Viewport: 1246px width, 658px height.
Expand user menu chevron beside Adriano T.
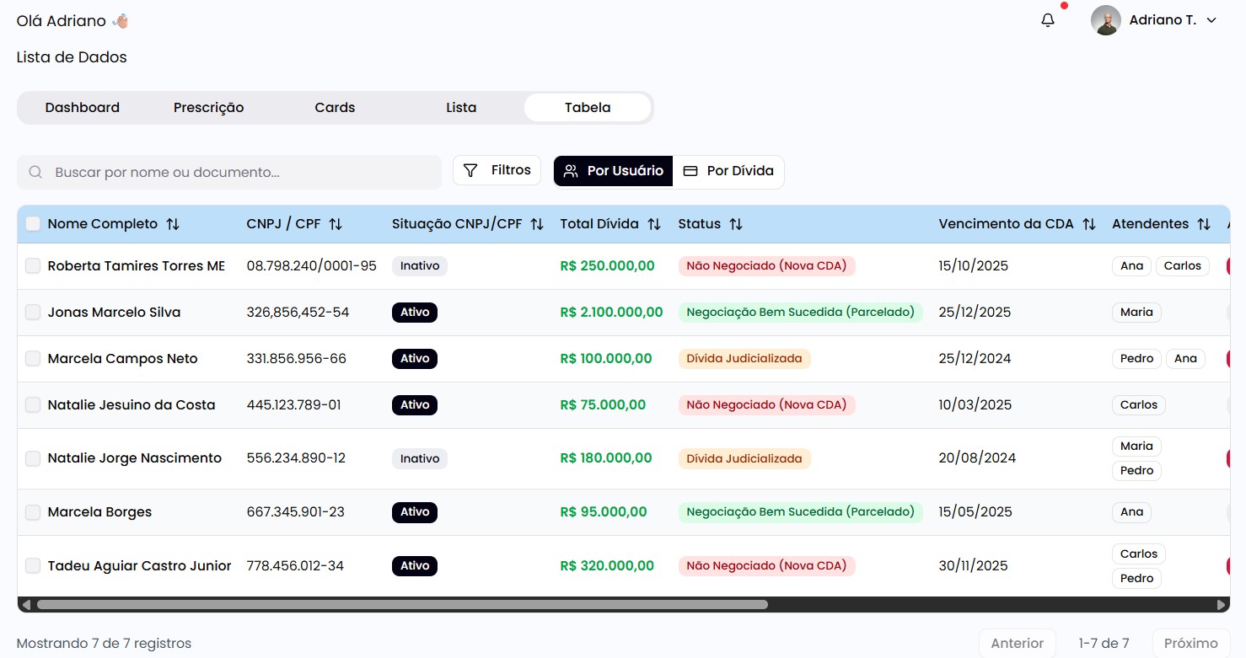click(x=1211, y=20)
